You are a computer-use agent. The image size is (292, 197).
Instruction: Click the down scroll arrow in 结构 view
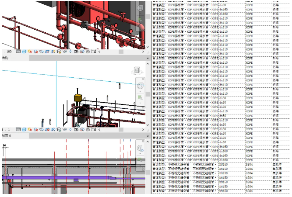[x=148, y=125]
